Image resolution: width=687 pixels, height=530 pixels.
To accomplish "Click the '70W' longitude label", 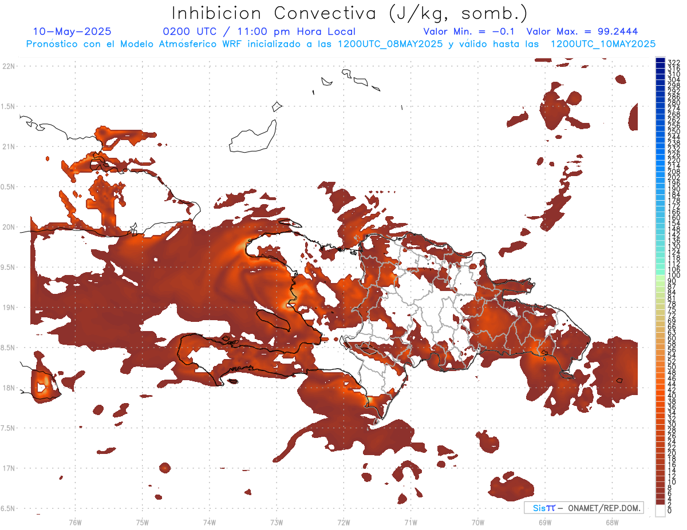I will (x=478, y=522).
